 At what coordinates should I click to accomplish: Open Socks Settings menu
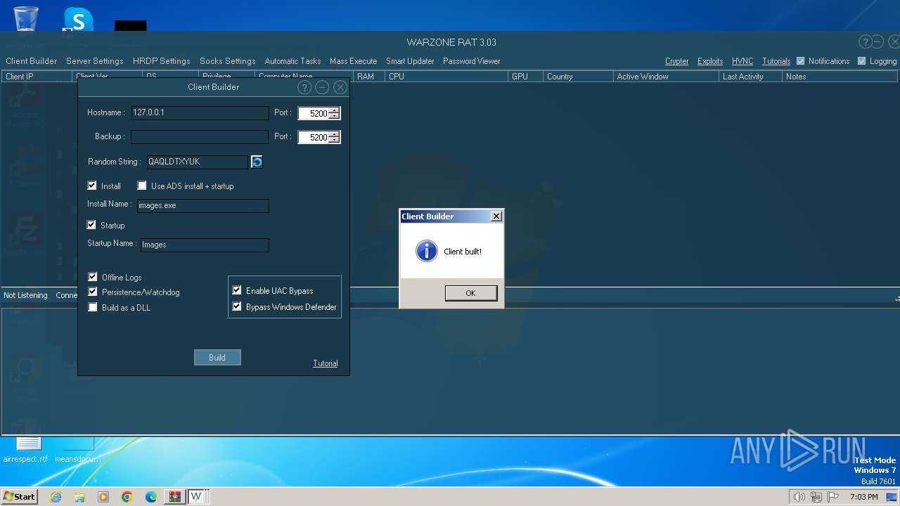point(228,61)
